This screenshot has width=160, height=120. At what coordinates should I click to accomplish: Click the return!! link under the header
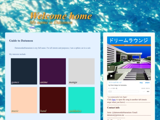click(33, 27)
